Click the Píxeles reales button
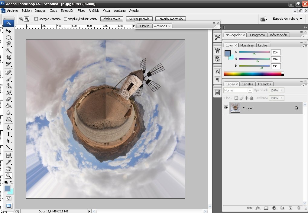Screen dimensions: 308x213 click(112, 19)
